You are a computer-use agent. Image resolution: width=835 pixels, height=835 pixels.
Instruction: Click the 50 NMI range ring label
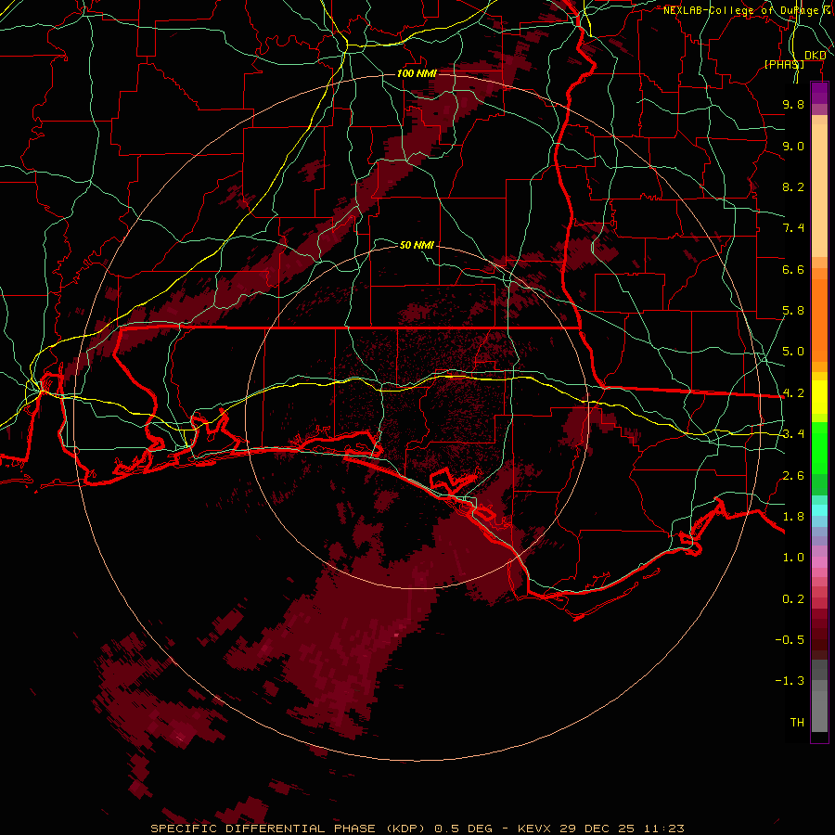tap(417, 245)
